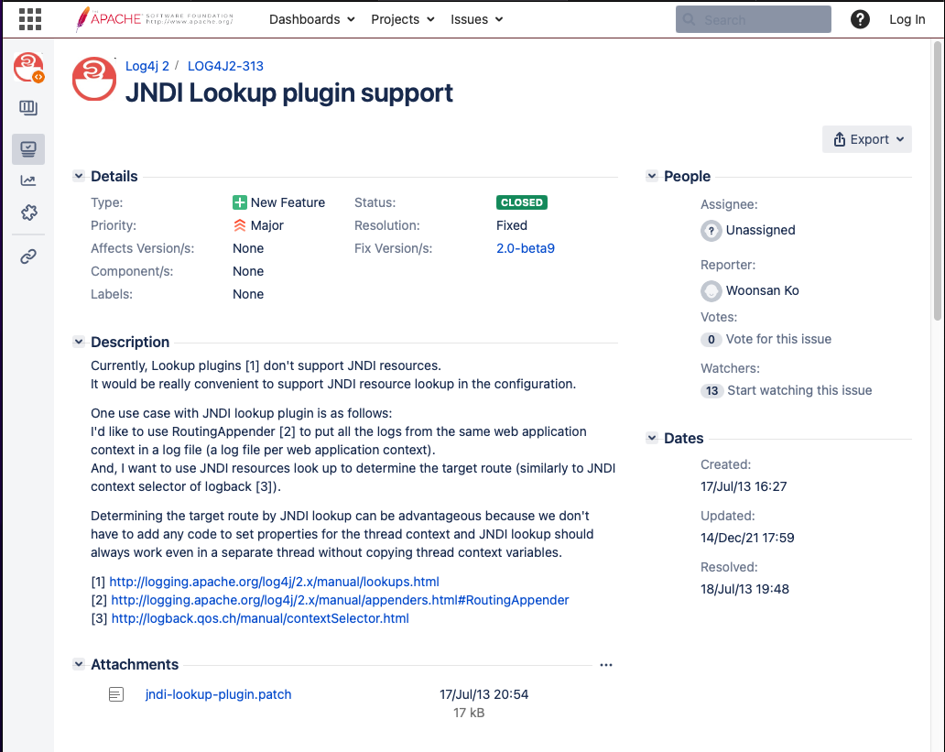
Task: Click the Major priority arrows icon
Action: click(239, 225)
